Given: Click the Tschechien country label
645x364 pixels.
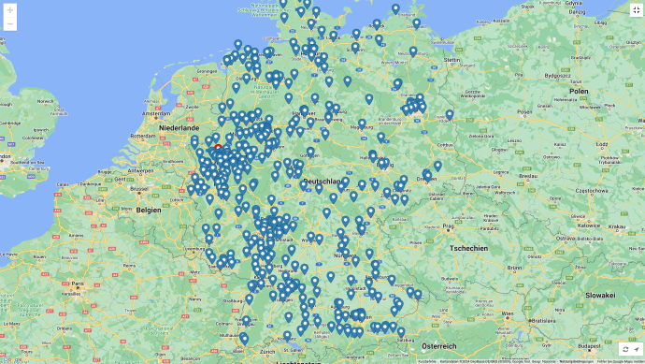Looking at the screenshot, I should (x=468, y=248).
